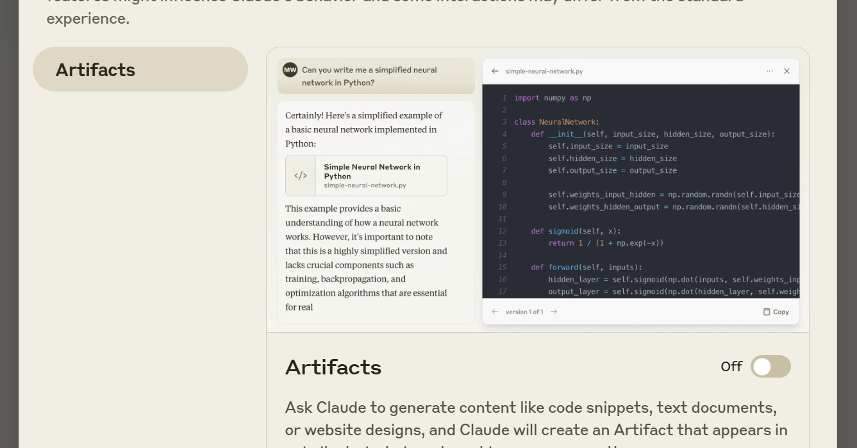This screenshot has height=448, width=857.
Task: Click the assistant's response explanation text
Action: [x=366, y=257]
